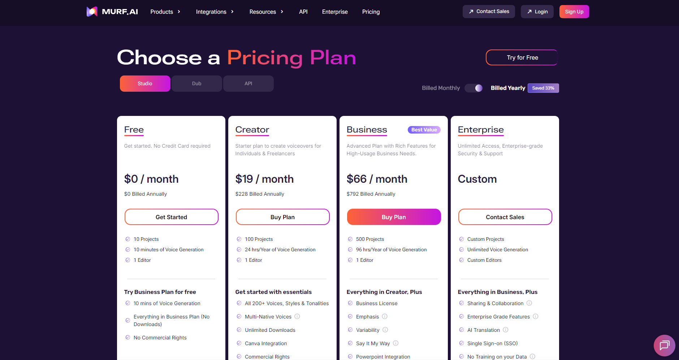This screenshot has height=360, width=679.
Task: Show Sharing & Collaboration info tooltip
Action: coord(529,303)
